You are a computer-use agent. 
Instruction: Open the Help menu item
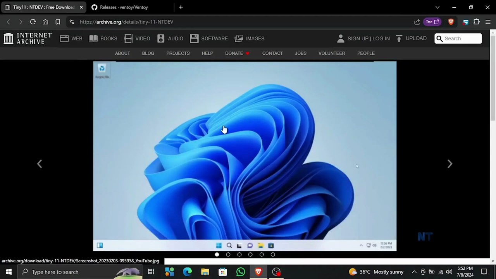[x=207, y=53]
